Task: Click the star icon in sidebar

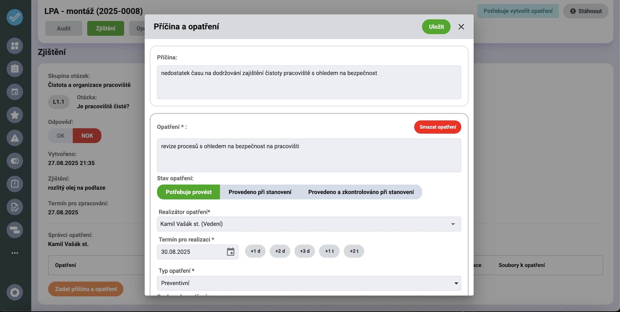Action: [15, 115]
